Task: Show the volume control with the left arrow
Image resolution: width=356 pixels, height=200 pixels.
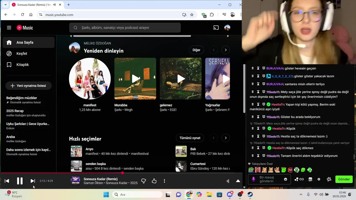Action: [228, 181]
